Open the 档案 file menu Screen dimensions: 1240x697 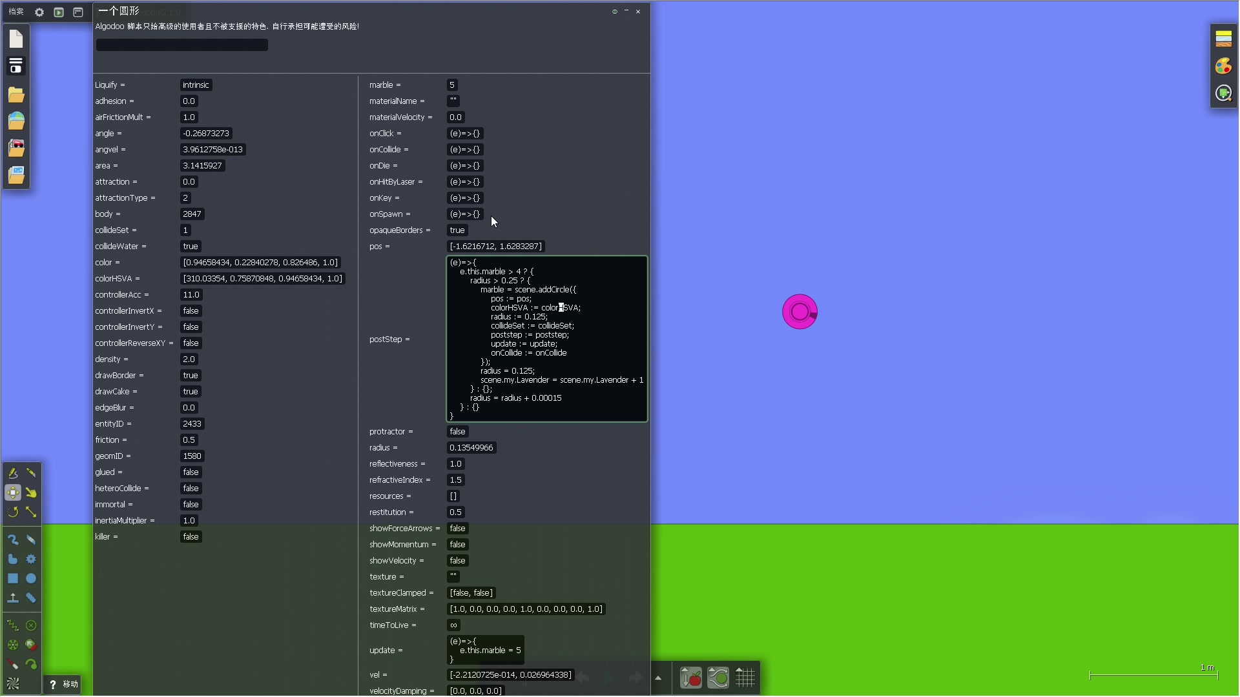[16, 12]
